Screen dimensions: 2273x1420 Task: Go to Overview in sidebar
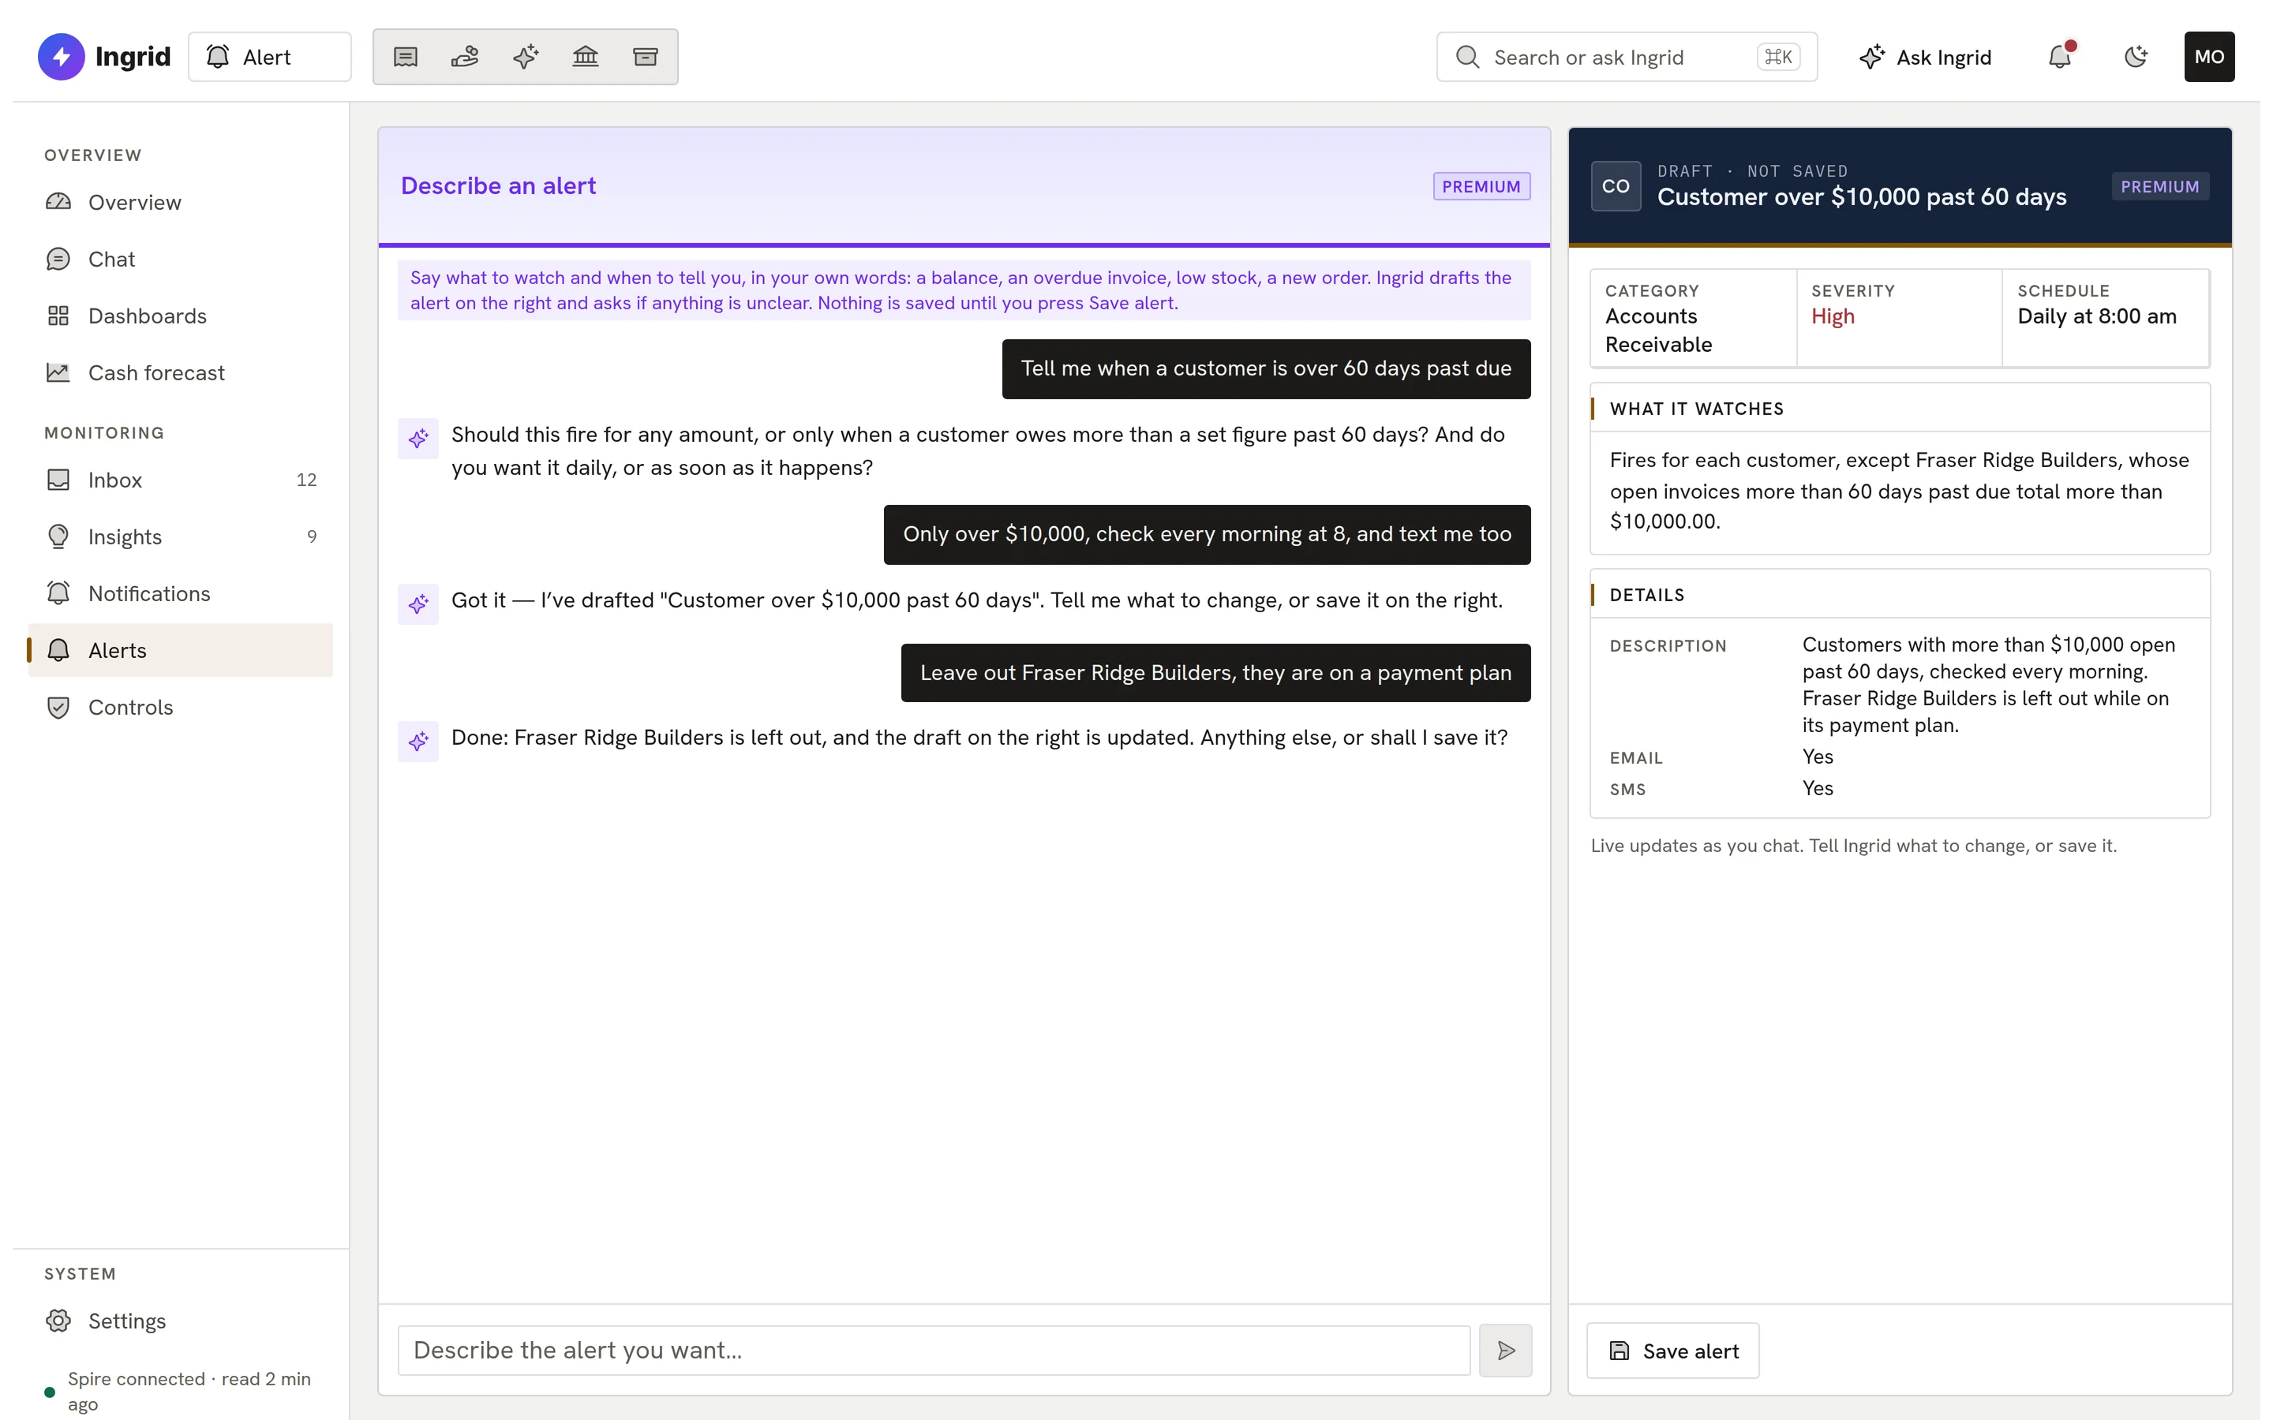pos(180,202)
